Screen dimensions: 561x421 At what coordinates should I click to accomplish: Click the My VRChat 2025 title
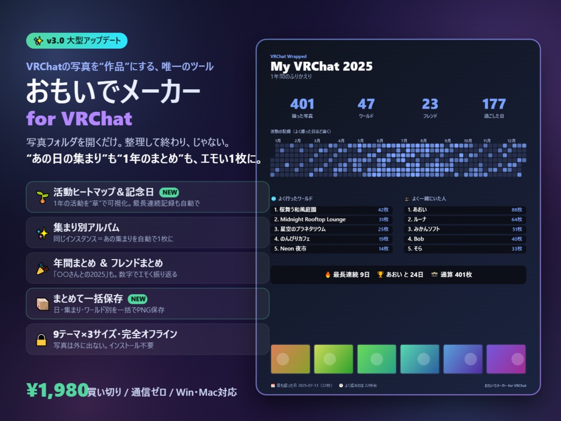[321, 66]
